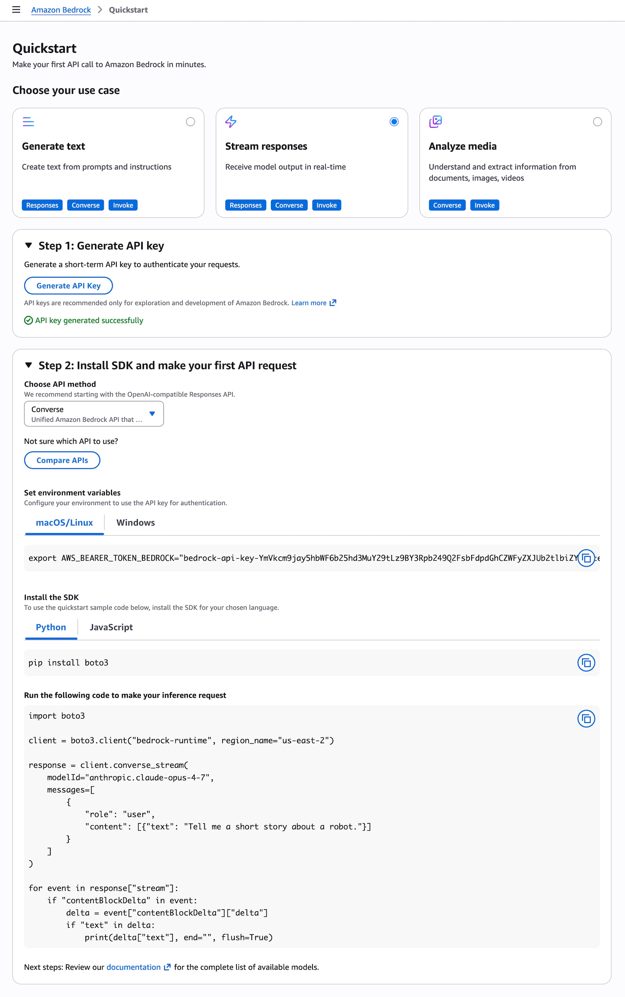Click the Stream responses lightning icon

point(231,122)
